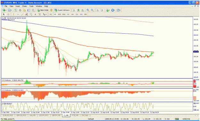This screenshot has height=121, width=200.
Task: Switch timeframe to MN
Action: pyautogui.click(x=85, y=14)
